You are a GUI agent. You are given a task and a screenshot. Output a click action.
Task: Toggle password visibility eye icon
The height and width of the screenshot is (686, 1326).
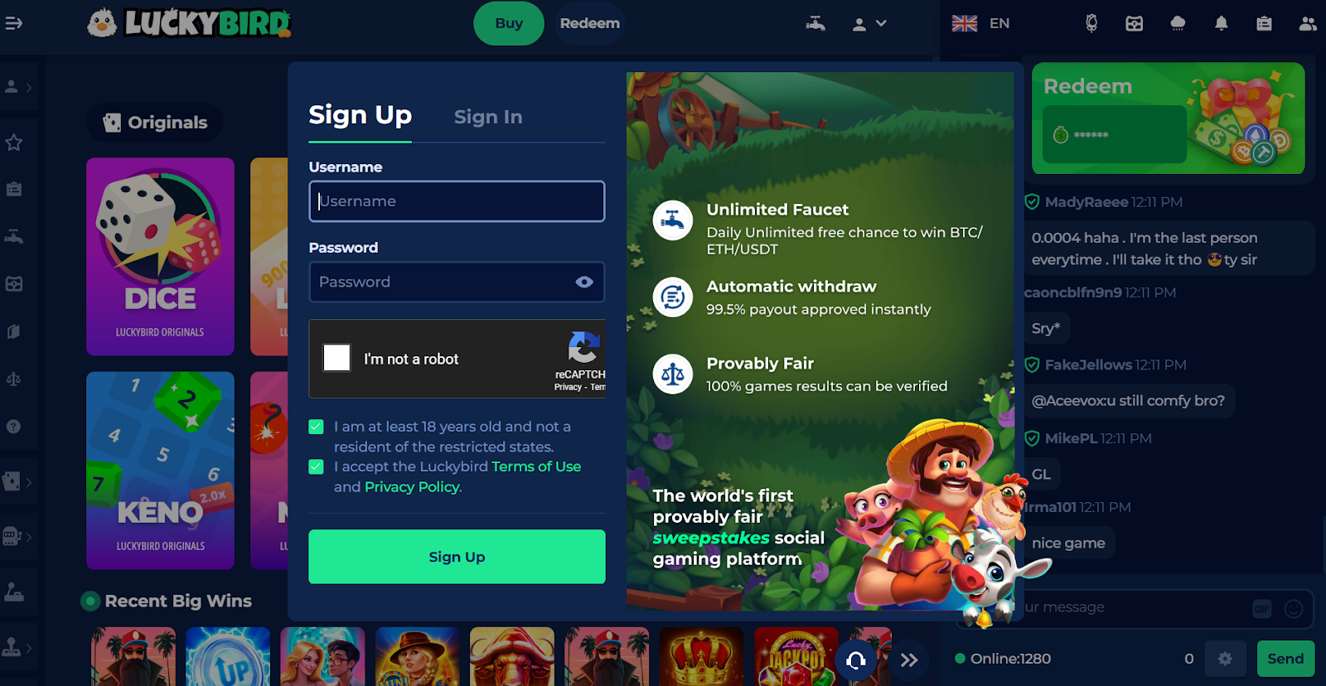click(x=584, y=282)
